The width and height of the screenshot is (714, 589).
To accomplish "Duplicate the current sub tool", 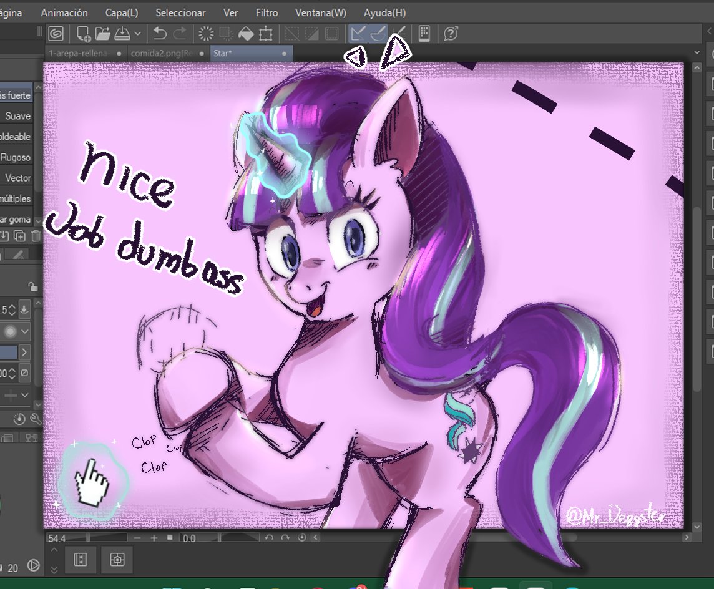I will tap(19, 235).
